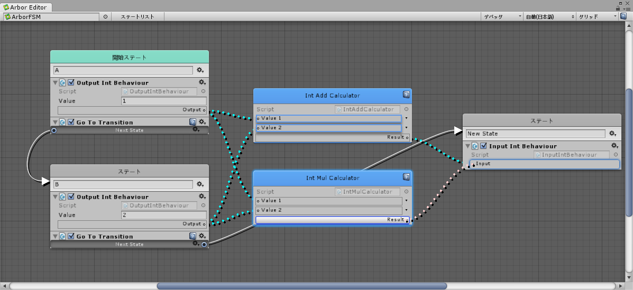
Task: Click the ArborFSM object picker circle
Action: [105, 16]
